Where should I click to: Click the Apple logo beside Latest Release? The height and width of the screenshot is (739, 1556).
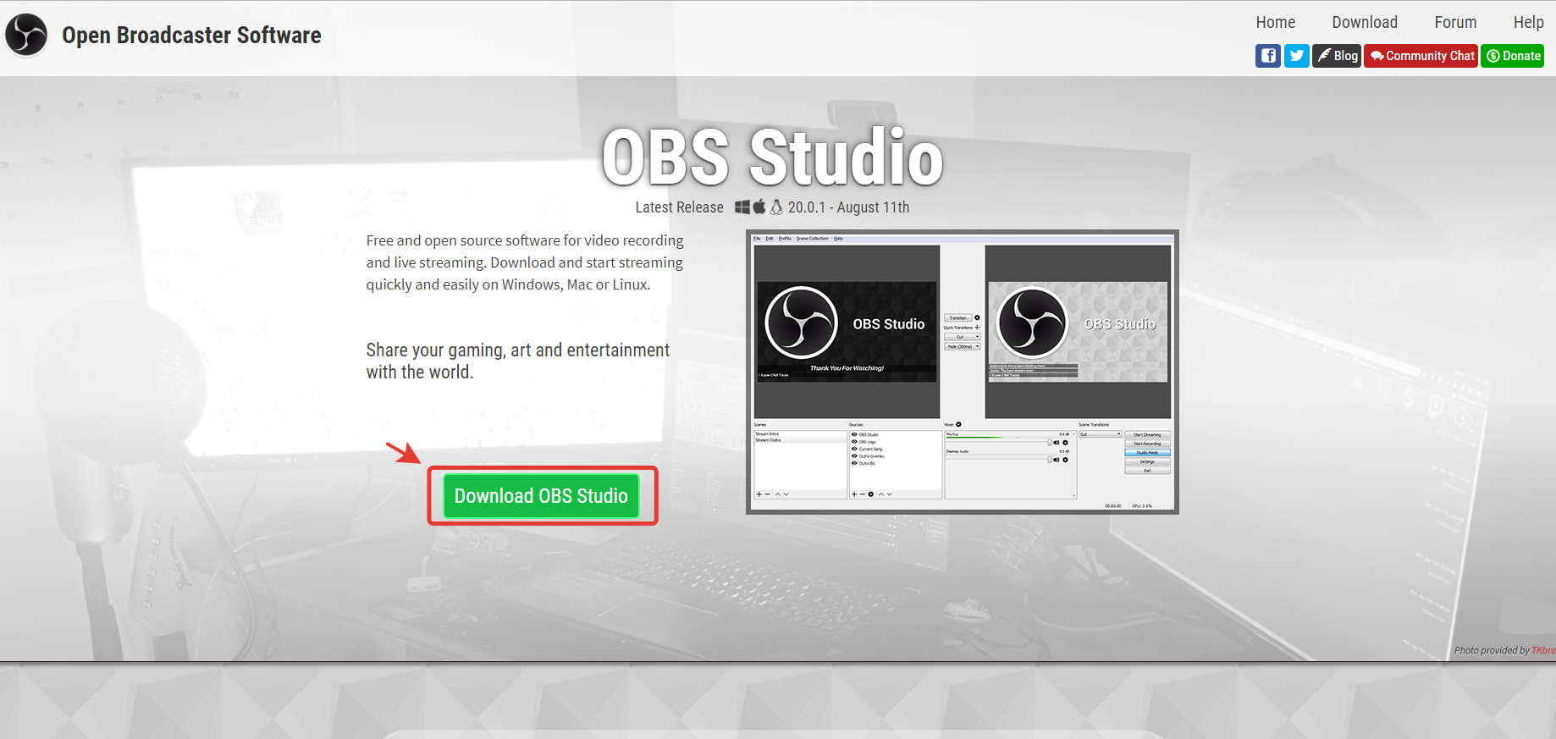coord(759,207)
